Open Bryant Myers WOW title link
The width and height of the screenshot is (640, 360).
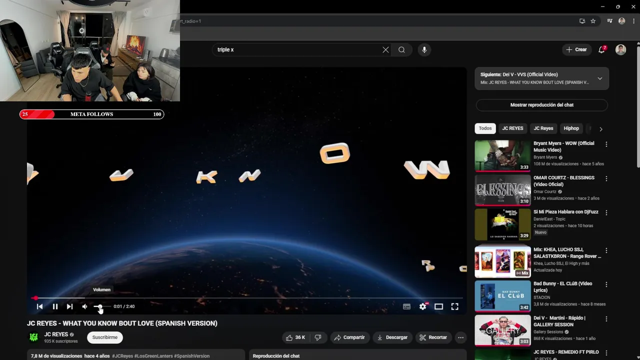(564, 146)
